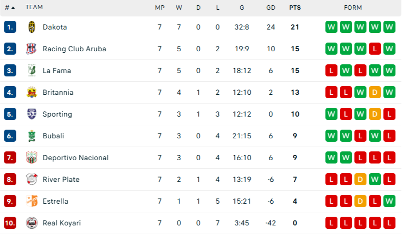Click Estrella's rank 9 position badge
Image resolution: width=405 pixels, height=238 pixels.
pyautogui.click(x=10, y=201)
